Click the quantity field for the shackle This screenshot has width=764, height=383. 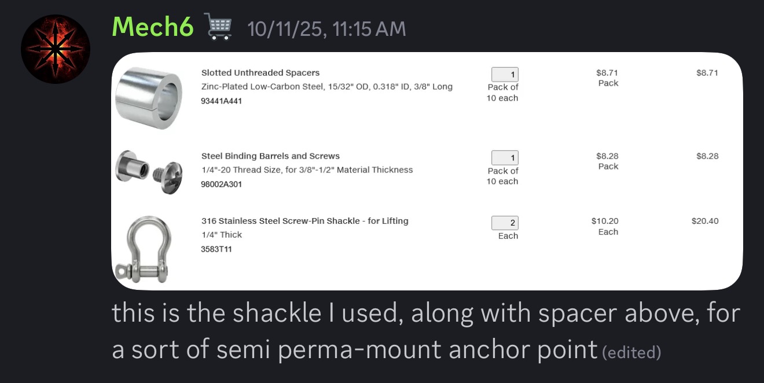click(x=505, y=223)
